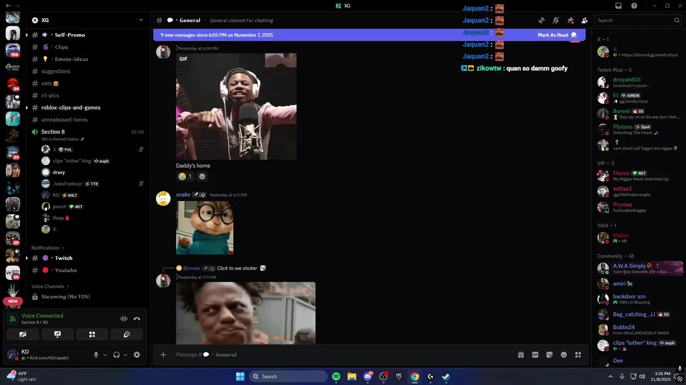Image resolution: width=686 pixels, height=385 pixels.
Task: Show hidden system tray icons
Action: [610, 376]
